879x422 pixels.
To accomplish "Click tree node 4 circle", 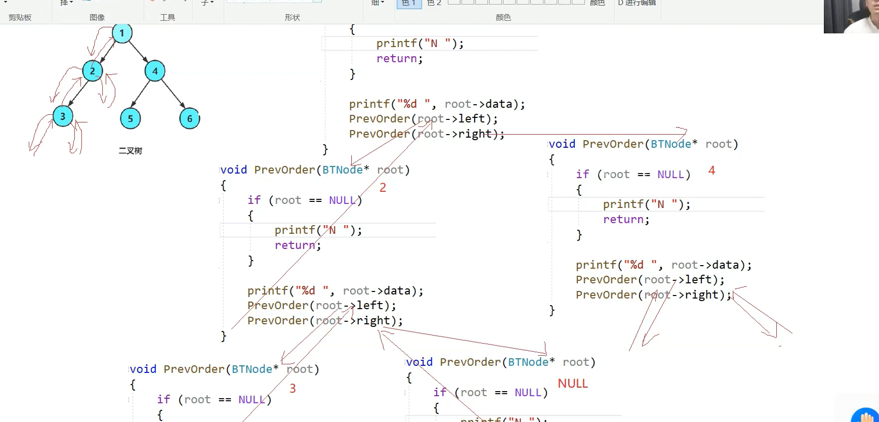I will (155, 71).
